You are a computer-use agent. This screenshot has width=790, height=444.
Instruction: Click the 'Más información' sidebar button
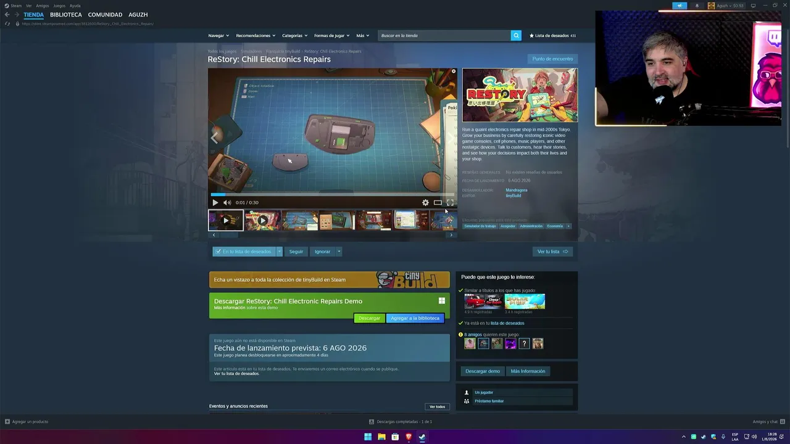(x=528, y=371)
